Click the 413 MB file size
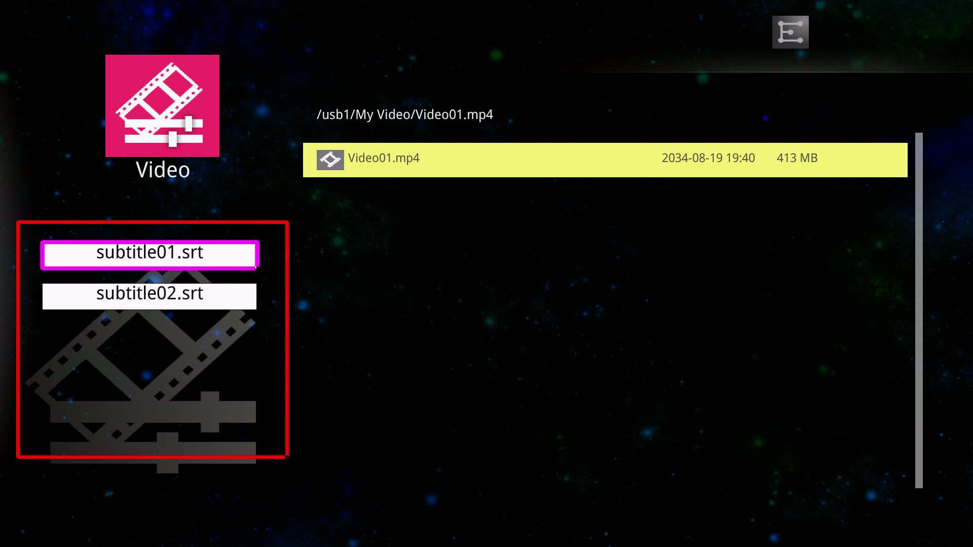Screen dimensions: 973x547 point(797,158)
